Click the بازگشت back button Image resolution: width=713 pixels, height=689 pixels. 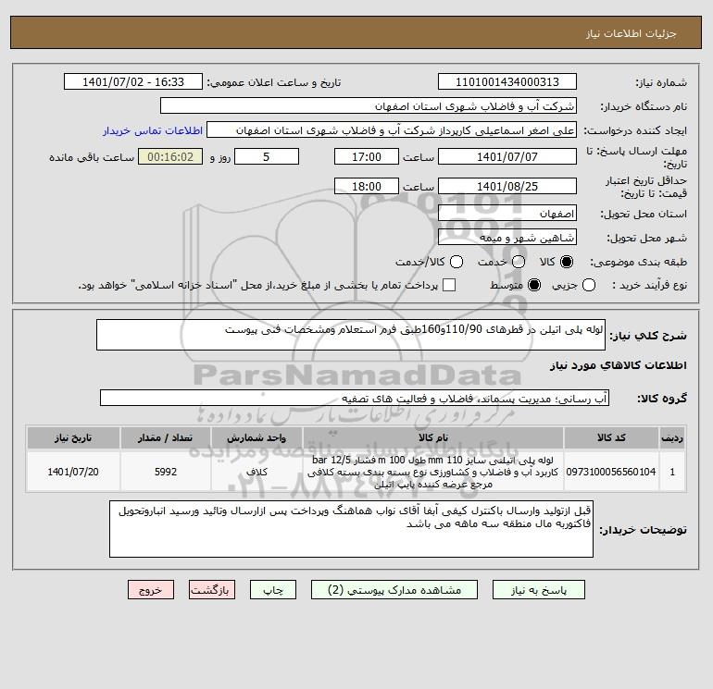(x=212, y=590)
